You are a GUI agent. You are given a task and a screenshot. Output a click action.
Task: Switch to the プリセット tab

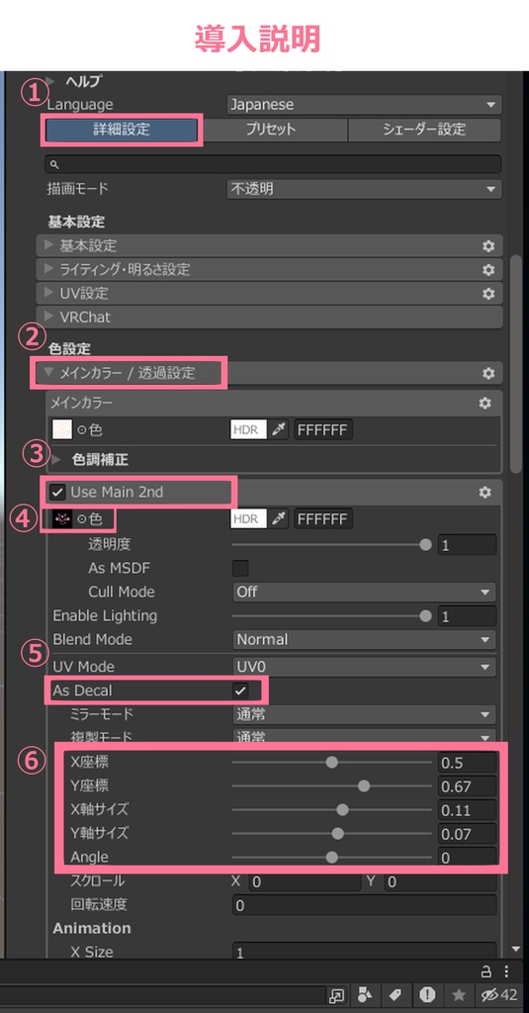(x=271, y=130)
